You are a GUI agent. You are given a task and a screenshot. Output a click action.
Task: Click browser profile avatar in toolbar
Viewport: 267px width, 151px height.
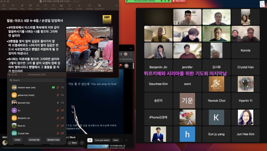coord(126,54)
